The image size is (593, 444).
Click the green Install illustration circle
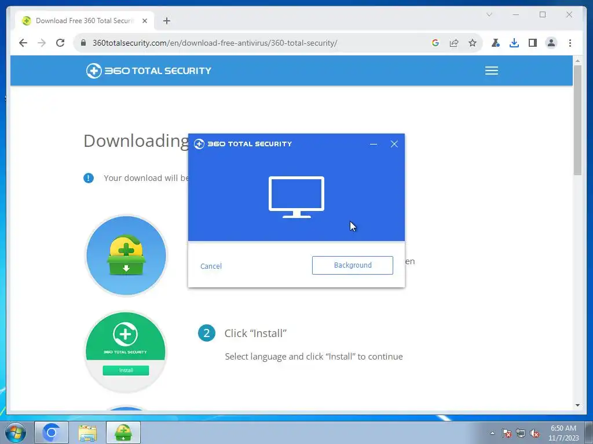click(126, 352)
